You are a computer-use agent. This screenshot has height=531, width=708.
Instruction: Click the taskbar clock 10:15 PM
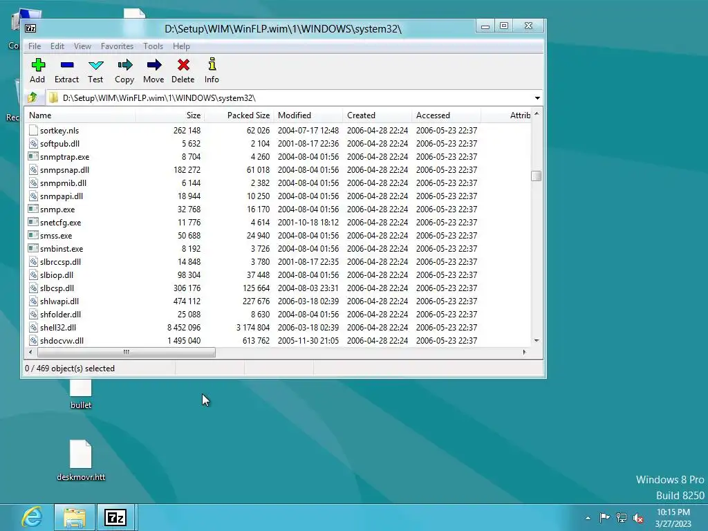pyautogui.click(x=673, y=512)
